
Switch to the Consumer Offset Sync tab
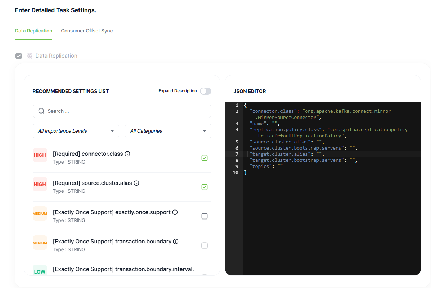[87, 31]
